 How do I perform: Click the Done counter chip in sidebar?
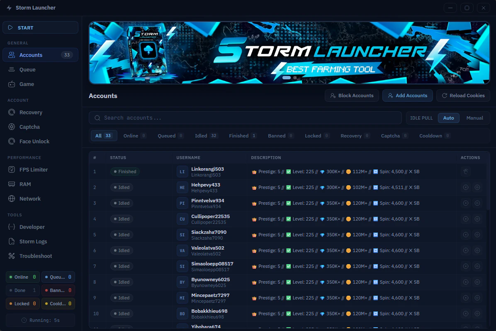coord(23,290)
